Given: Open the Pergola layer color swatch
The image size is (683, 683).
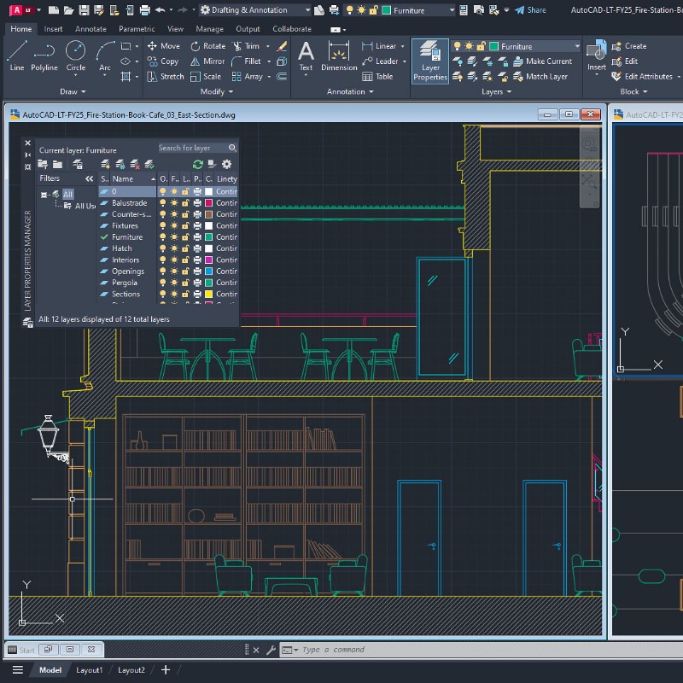Looking at the screenshot, I should click(x=208, y=283).
